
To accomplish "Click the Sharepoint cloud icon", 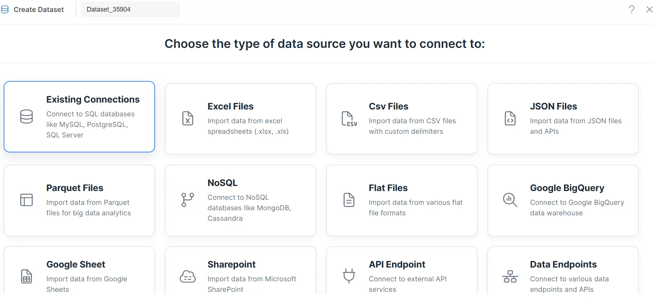I will pos(188,277).
